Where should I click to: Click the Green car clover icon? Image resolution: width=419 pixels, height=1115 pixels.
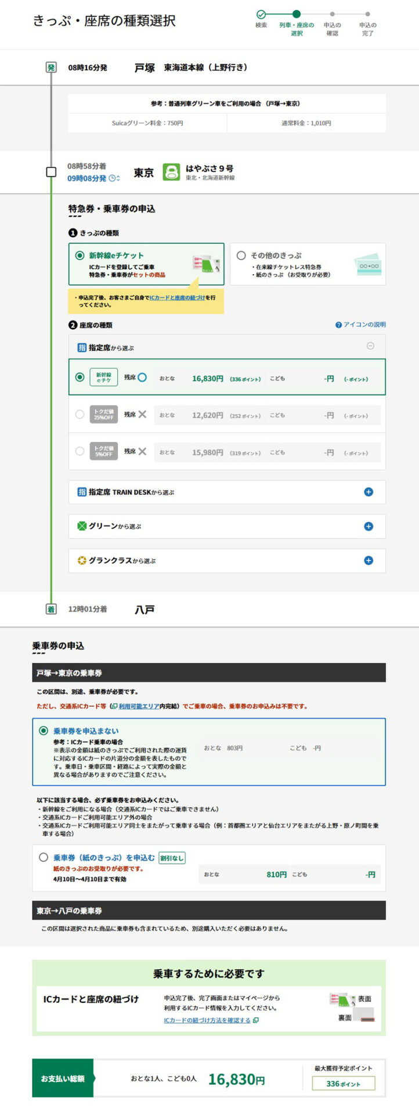point(82,526)
